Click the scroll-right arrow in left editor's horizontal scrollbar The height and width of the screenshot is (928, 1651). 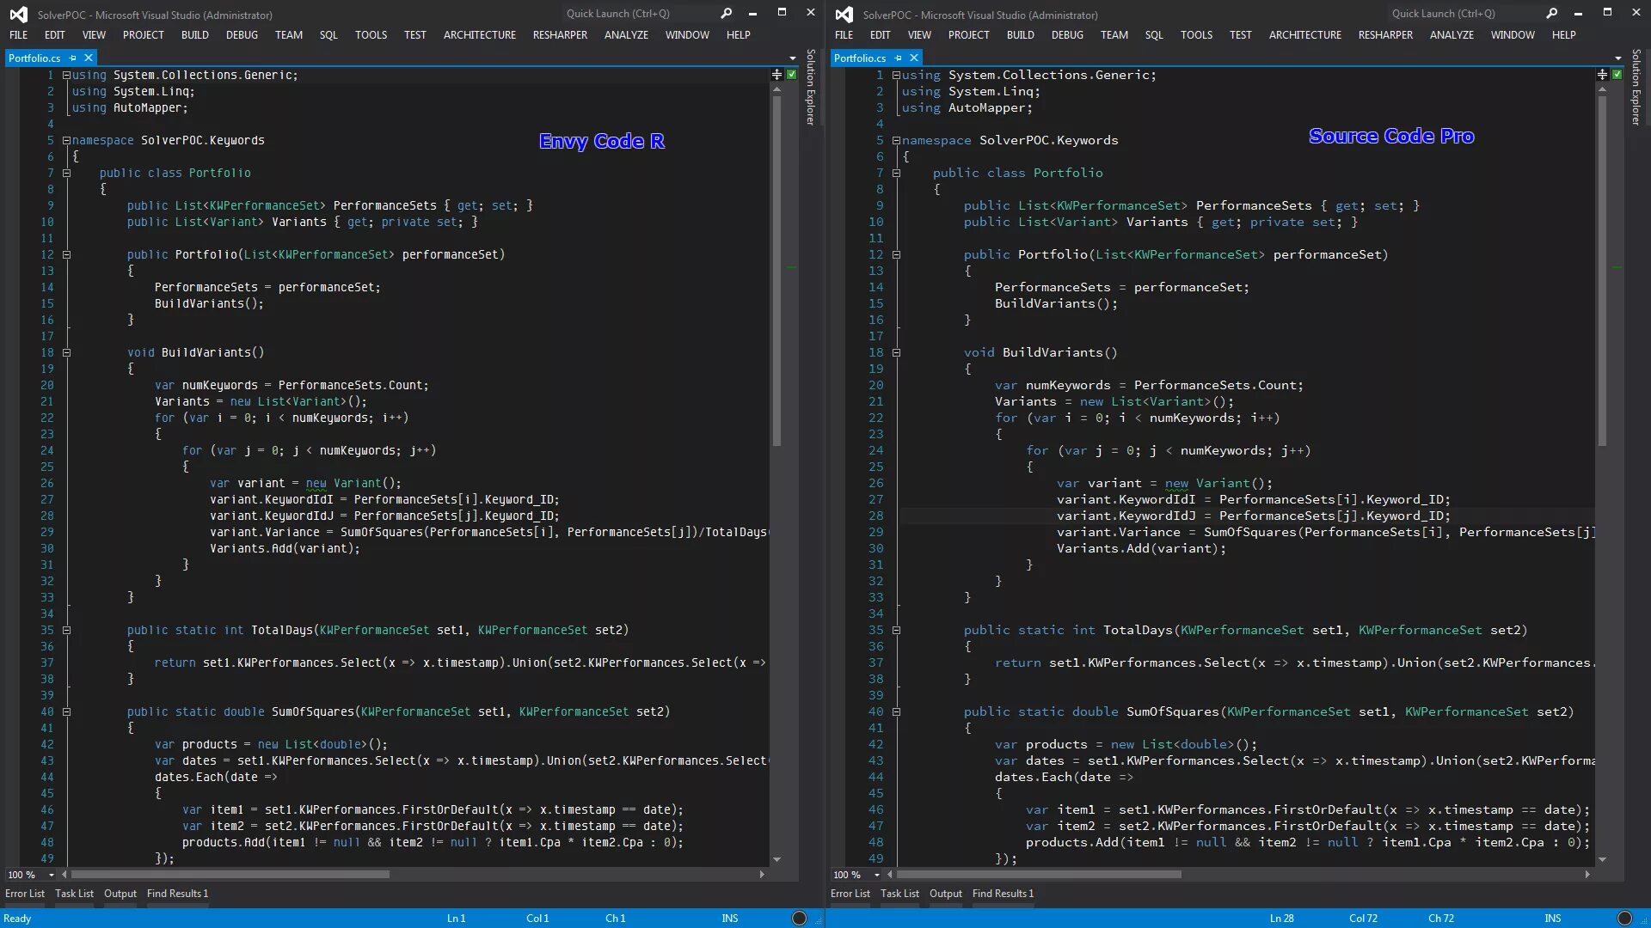[762, 875]
